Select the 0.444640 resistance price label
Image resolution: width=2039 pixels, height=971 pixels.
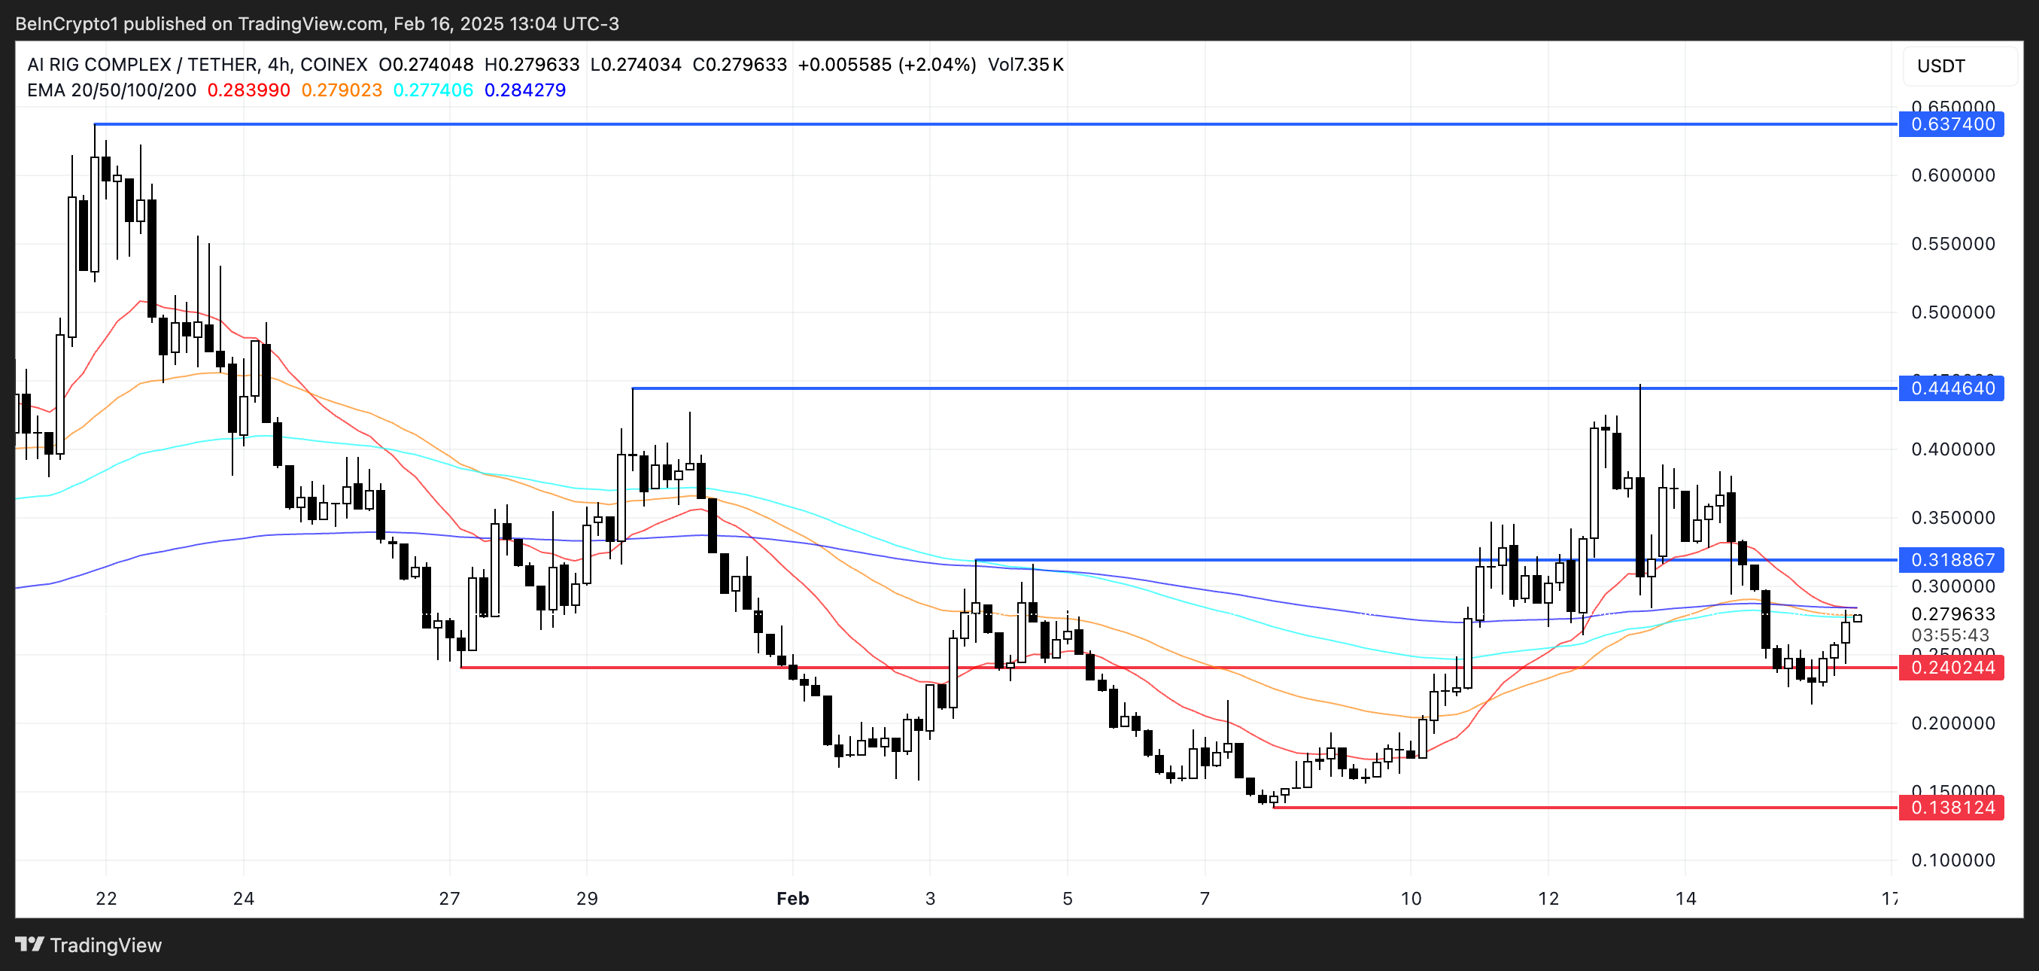1951,388
